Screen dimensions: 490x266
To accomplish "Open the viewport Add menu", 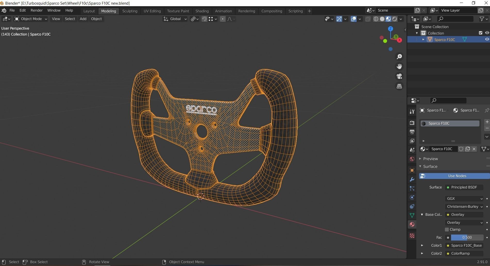I will (x=83, y=19).
